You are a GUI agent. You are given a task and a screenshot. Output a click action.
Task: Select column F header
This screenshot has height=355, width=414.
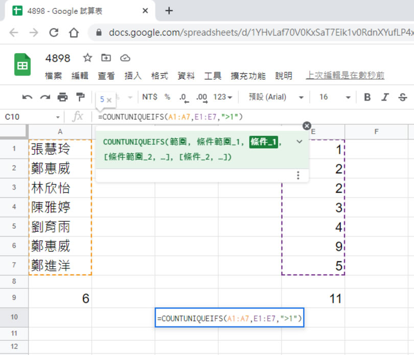pyautogui.click(x=376, y=132)
